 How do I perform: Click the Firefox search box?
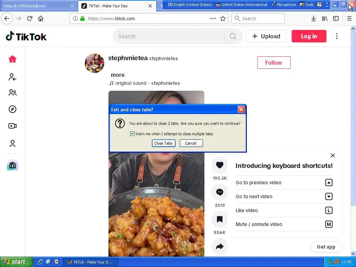pos(258,18)
